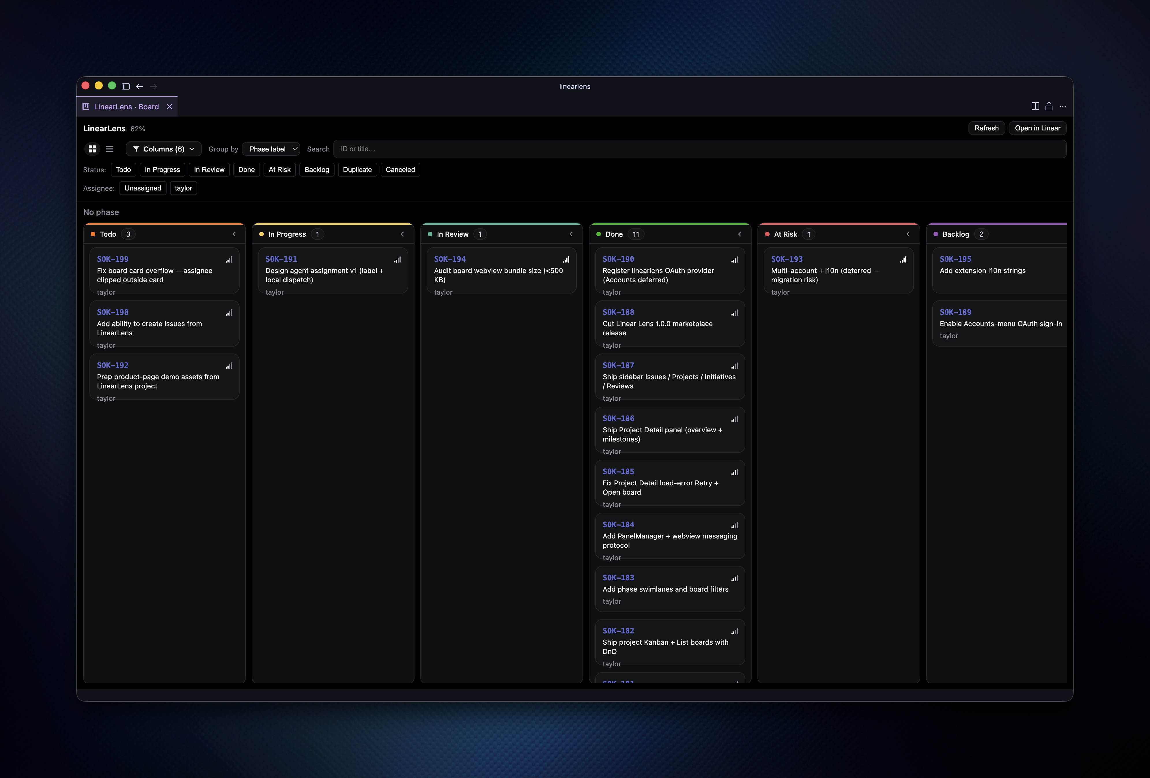Click priority bars icon on SOK-184
This screenshot has height=778, width=1150.
(734, 525)
